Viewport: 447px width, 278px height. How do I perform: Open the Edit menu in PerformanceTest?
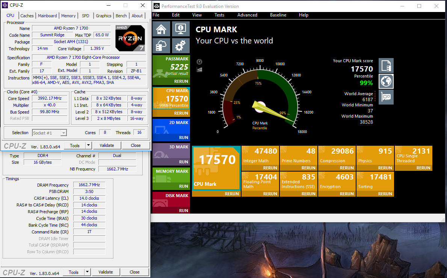tap(176, 15)
